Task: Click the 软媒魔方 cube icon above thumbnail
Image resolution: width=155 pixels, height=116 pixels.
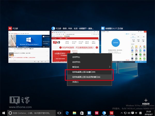Action: pyautogui.click(x=103, y=28)
